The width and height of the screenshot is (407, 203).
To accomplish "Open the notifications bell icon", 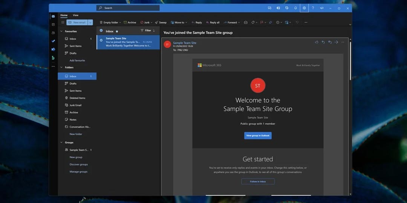I will pos(295,8).
